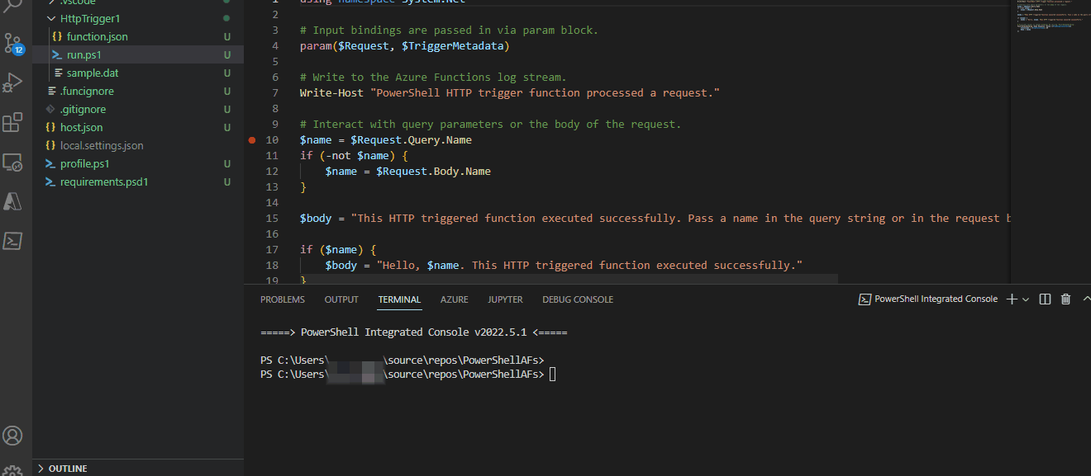
Task: Switch to the Azure panel tab
Action: tap(454, 299)
